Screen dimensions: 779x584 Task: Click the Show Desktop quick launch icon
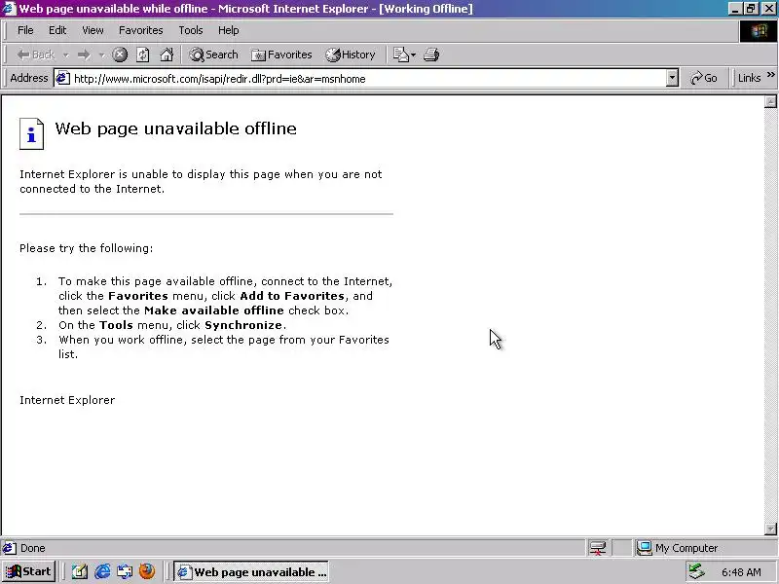point(80,572)
